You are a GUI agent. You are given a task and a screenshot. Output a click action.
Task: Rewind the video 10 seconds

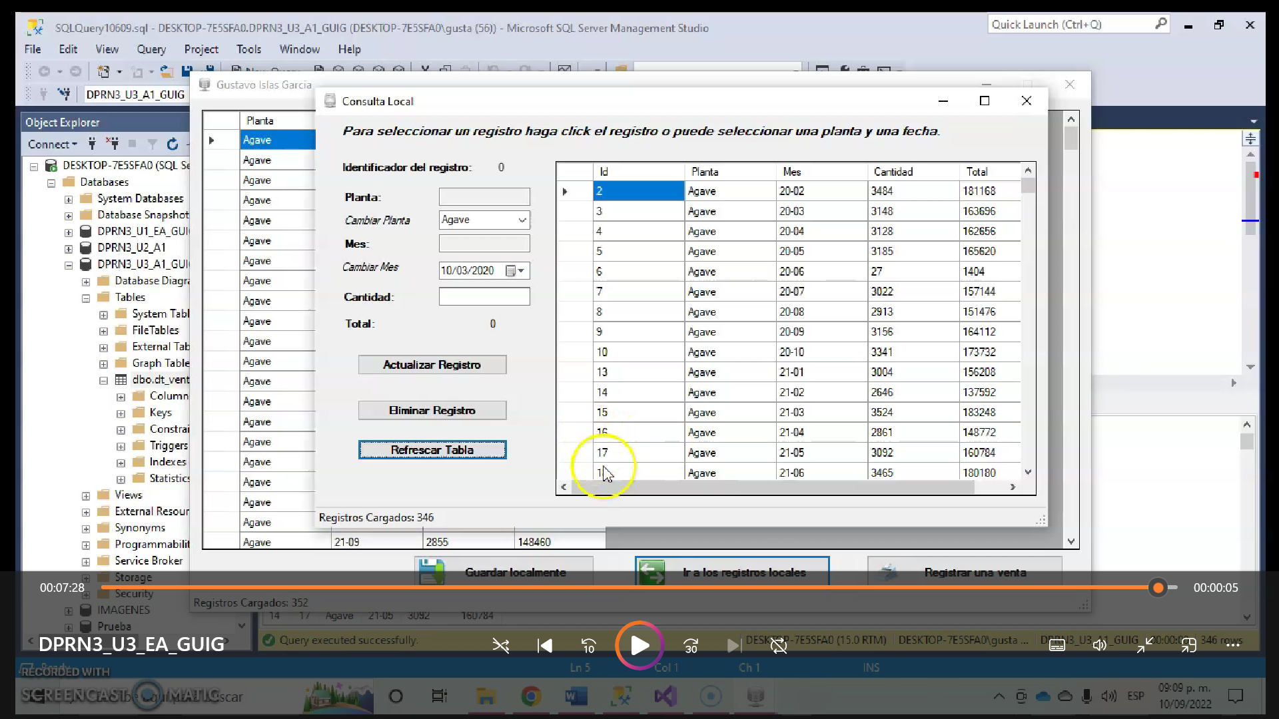(x=589, y=645)
